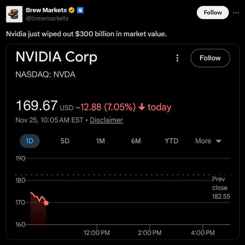Open the Disclaimer link
The image size is (245, 245).
(x=106, y=120)
